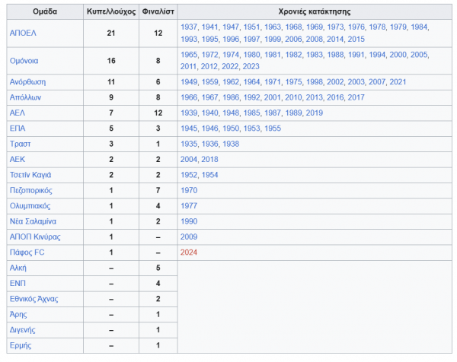Open the 1970 season link
Image resolution: width=457 pixels, height=362 pixels.
point(189,190)
